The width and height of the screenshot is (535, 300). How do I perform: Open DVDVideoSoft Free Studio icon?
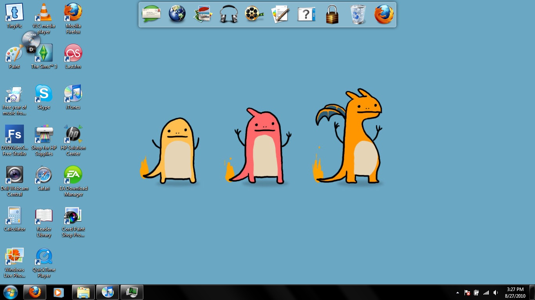[14, 135]
